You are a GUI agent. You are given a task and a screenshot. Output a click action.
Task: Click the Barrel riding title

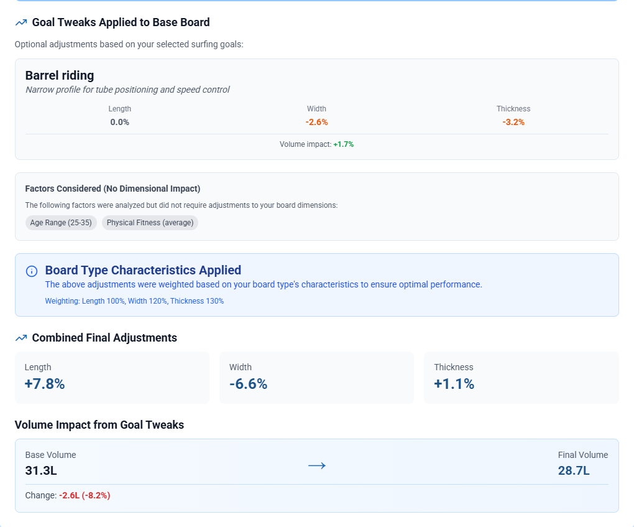[60, 75]
